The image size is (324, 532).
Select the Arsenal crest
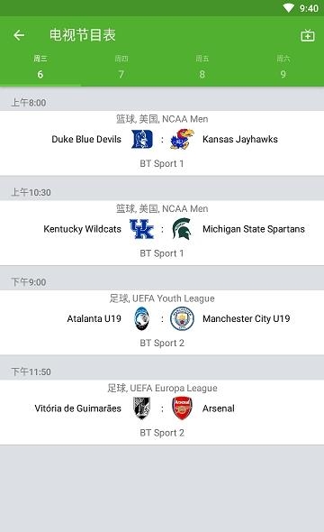tap(182, 408)
